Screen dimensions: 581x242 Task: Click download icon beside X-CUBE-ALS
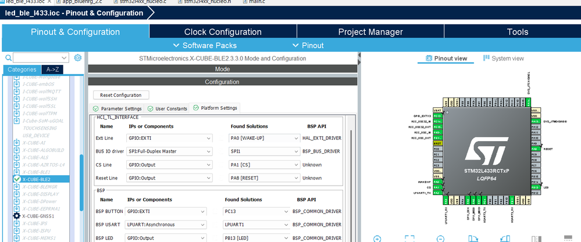(x=17, y=157)
